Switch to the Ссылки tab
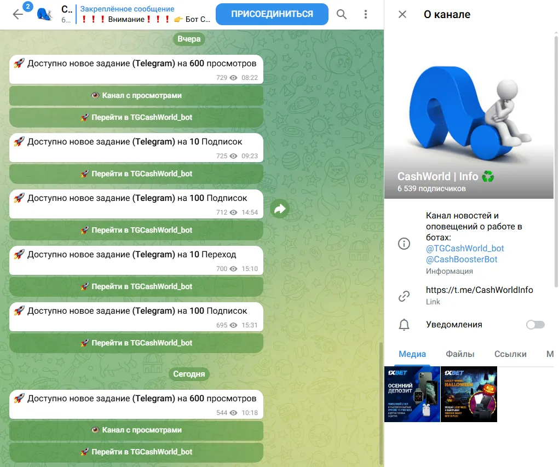The height and width of the screenshot is (467, 559). click(510, 354)
